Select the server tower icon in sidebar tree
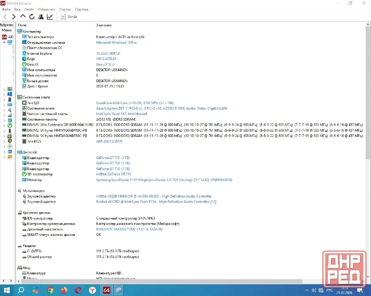This screenshot has width=371, height=296. click(10, 99)
